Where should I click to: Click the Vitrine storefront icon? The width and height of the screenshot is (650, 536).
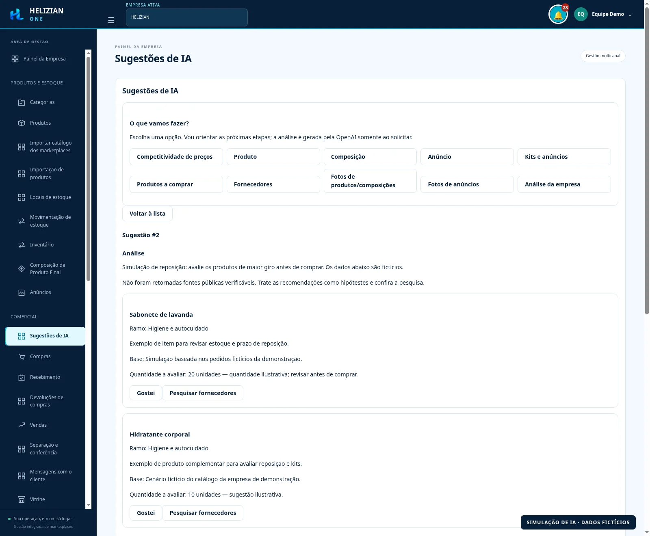point(22,499)
